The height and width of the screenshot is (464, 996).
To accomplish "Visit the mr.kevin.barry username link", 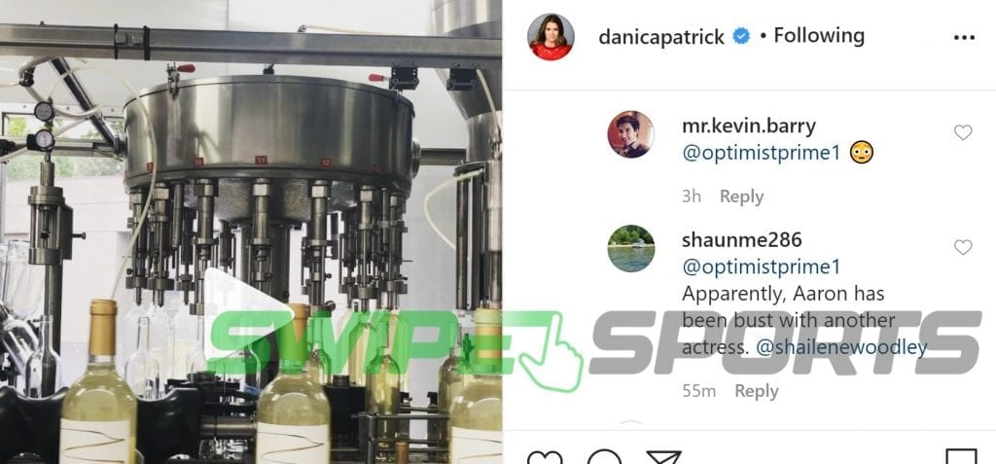I will point(749,125).
